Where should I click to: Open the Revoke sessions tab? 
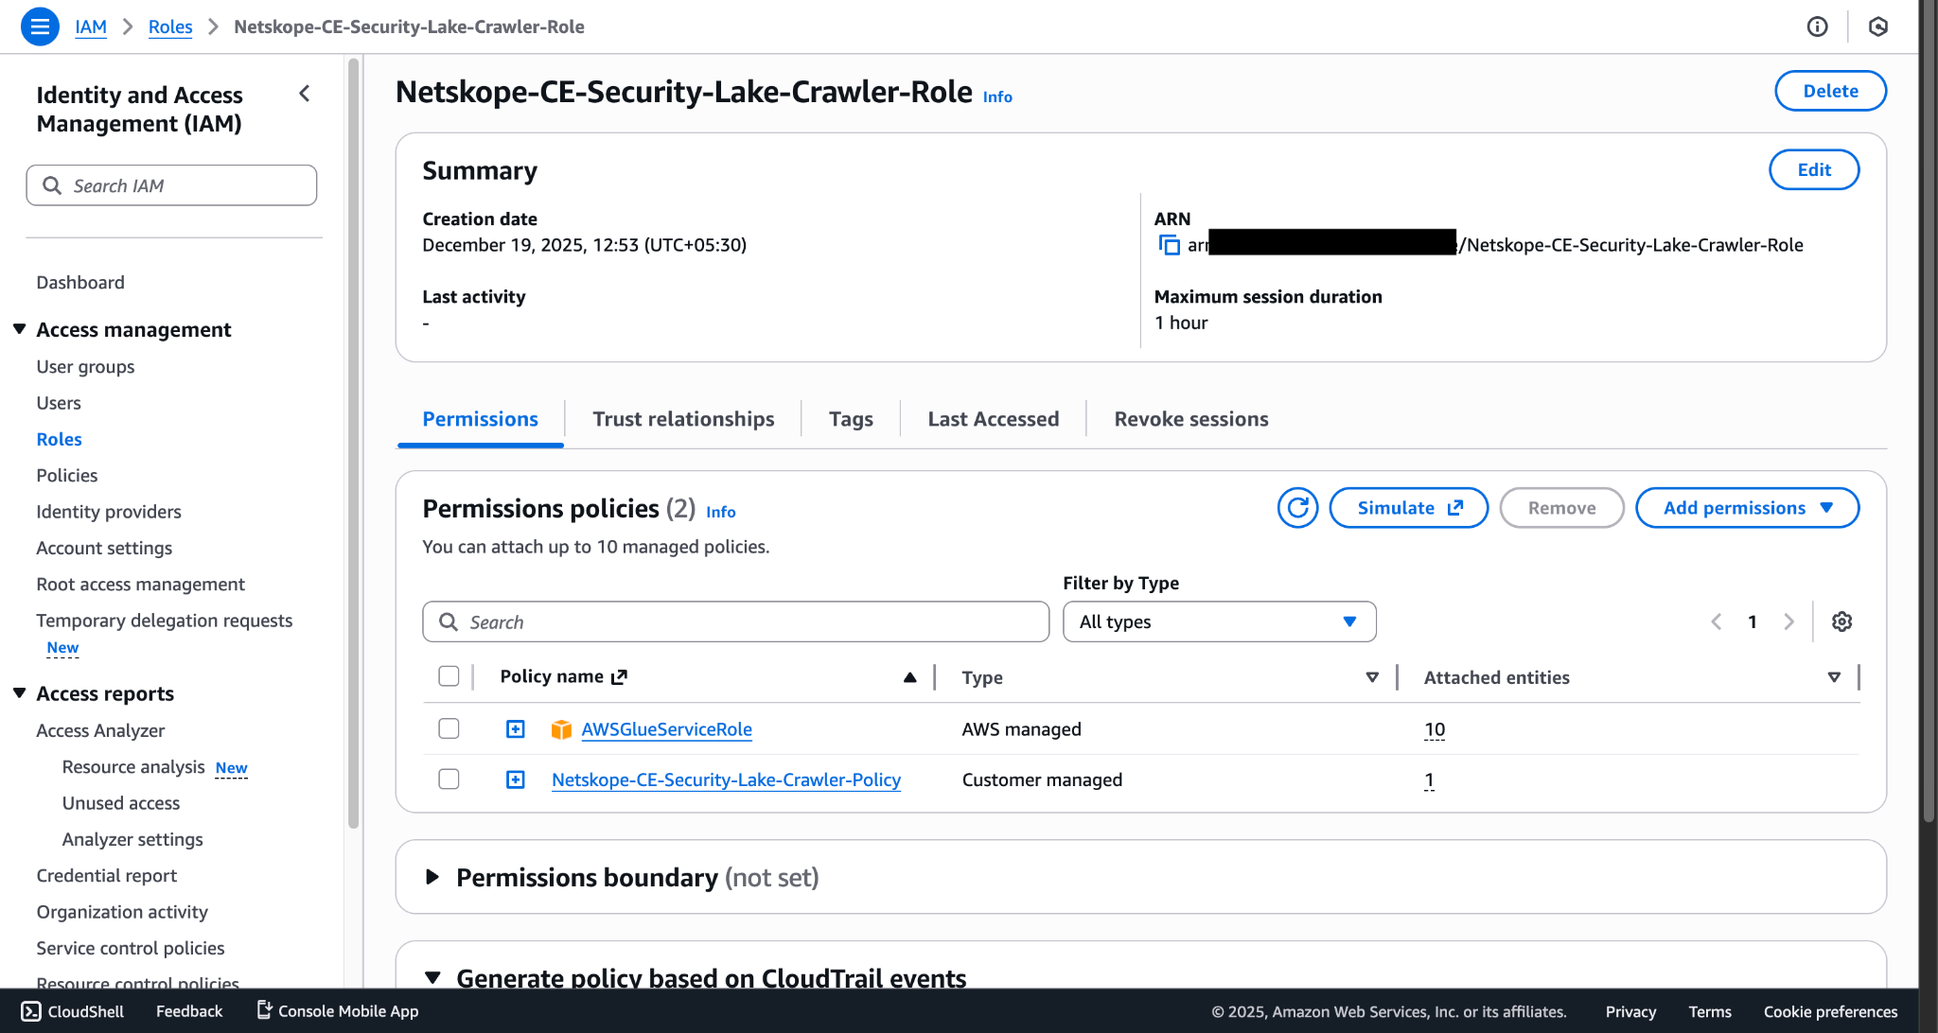point(1191,419)
